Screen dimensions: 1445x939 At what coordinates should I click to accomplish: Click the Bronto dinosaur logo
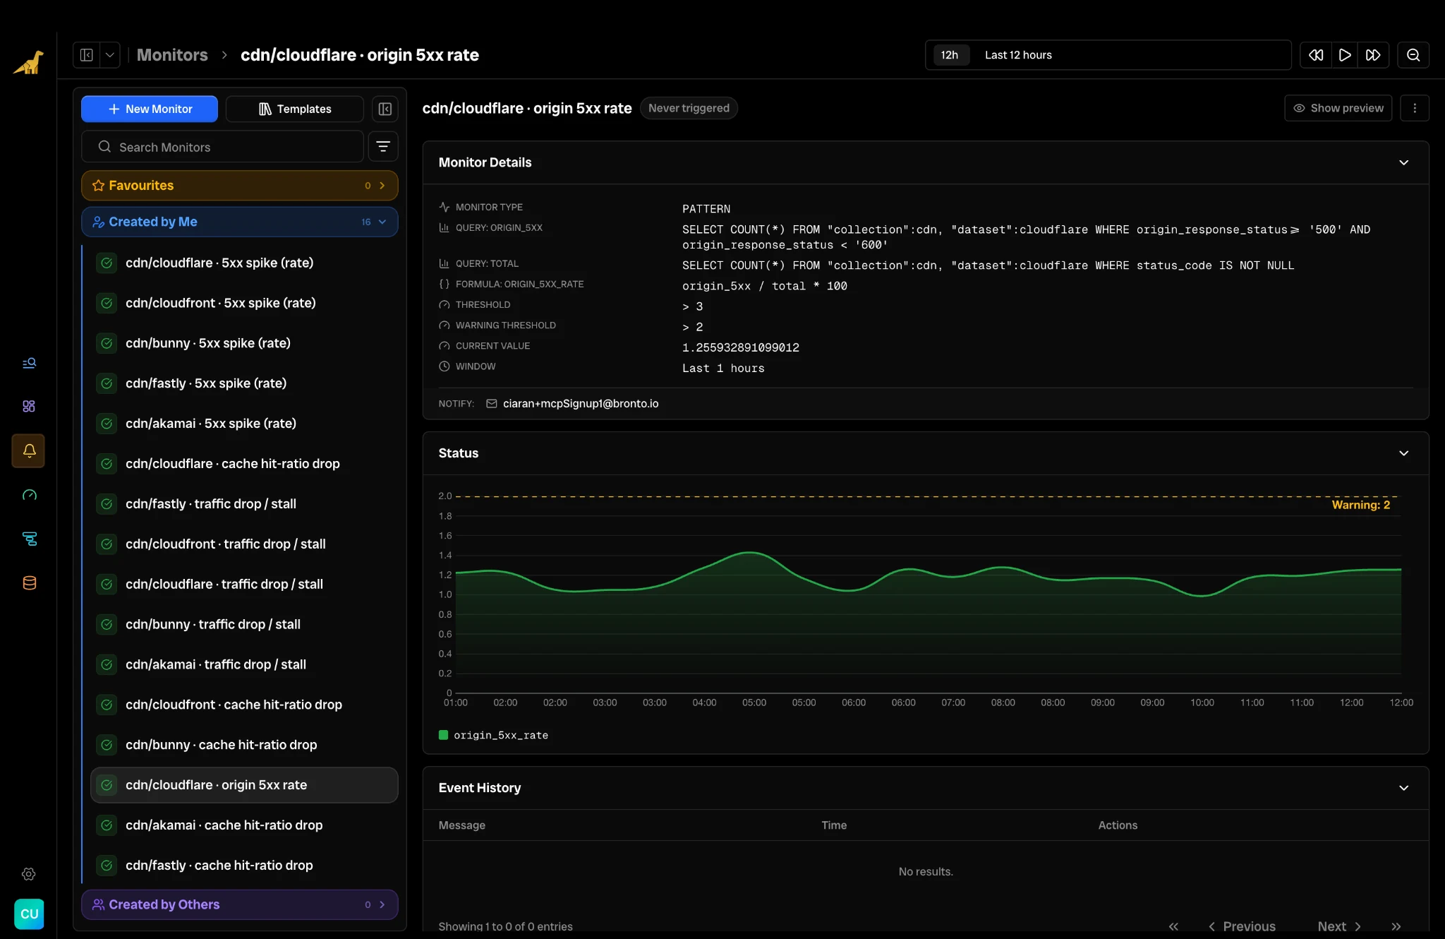coord(28,62)
